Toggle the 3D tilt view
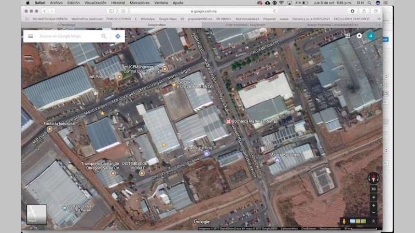This screenshot has height=233, width=415. coord(374,189)
